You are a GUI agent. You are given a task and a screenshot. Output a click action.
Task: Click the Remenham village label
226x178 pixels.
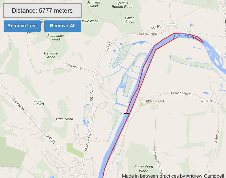coord(155,101)
